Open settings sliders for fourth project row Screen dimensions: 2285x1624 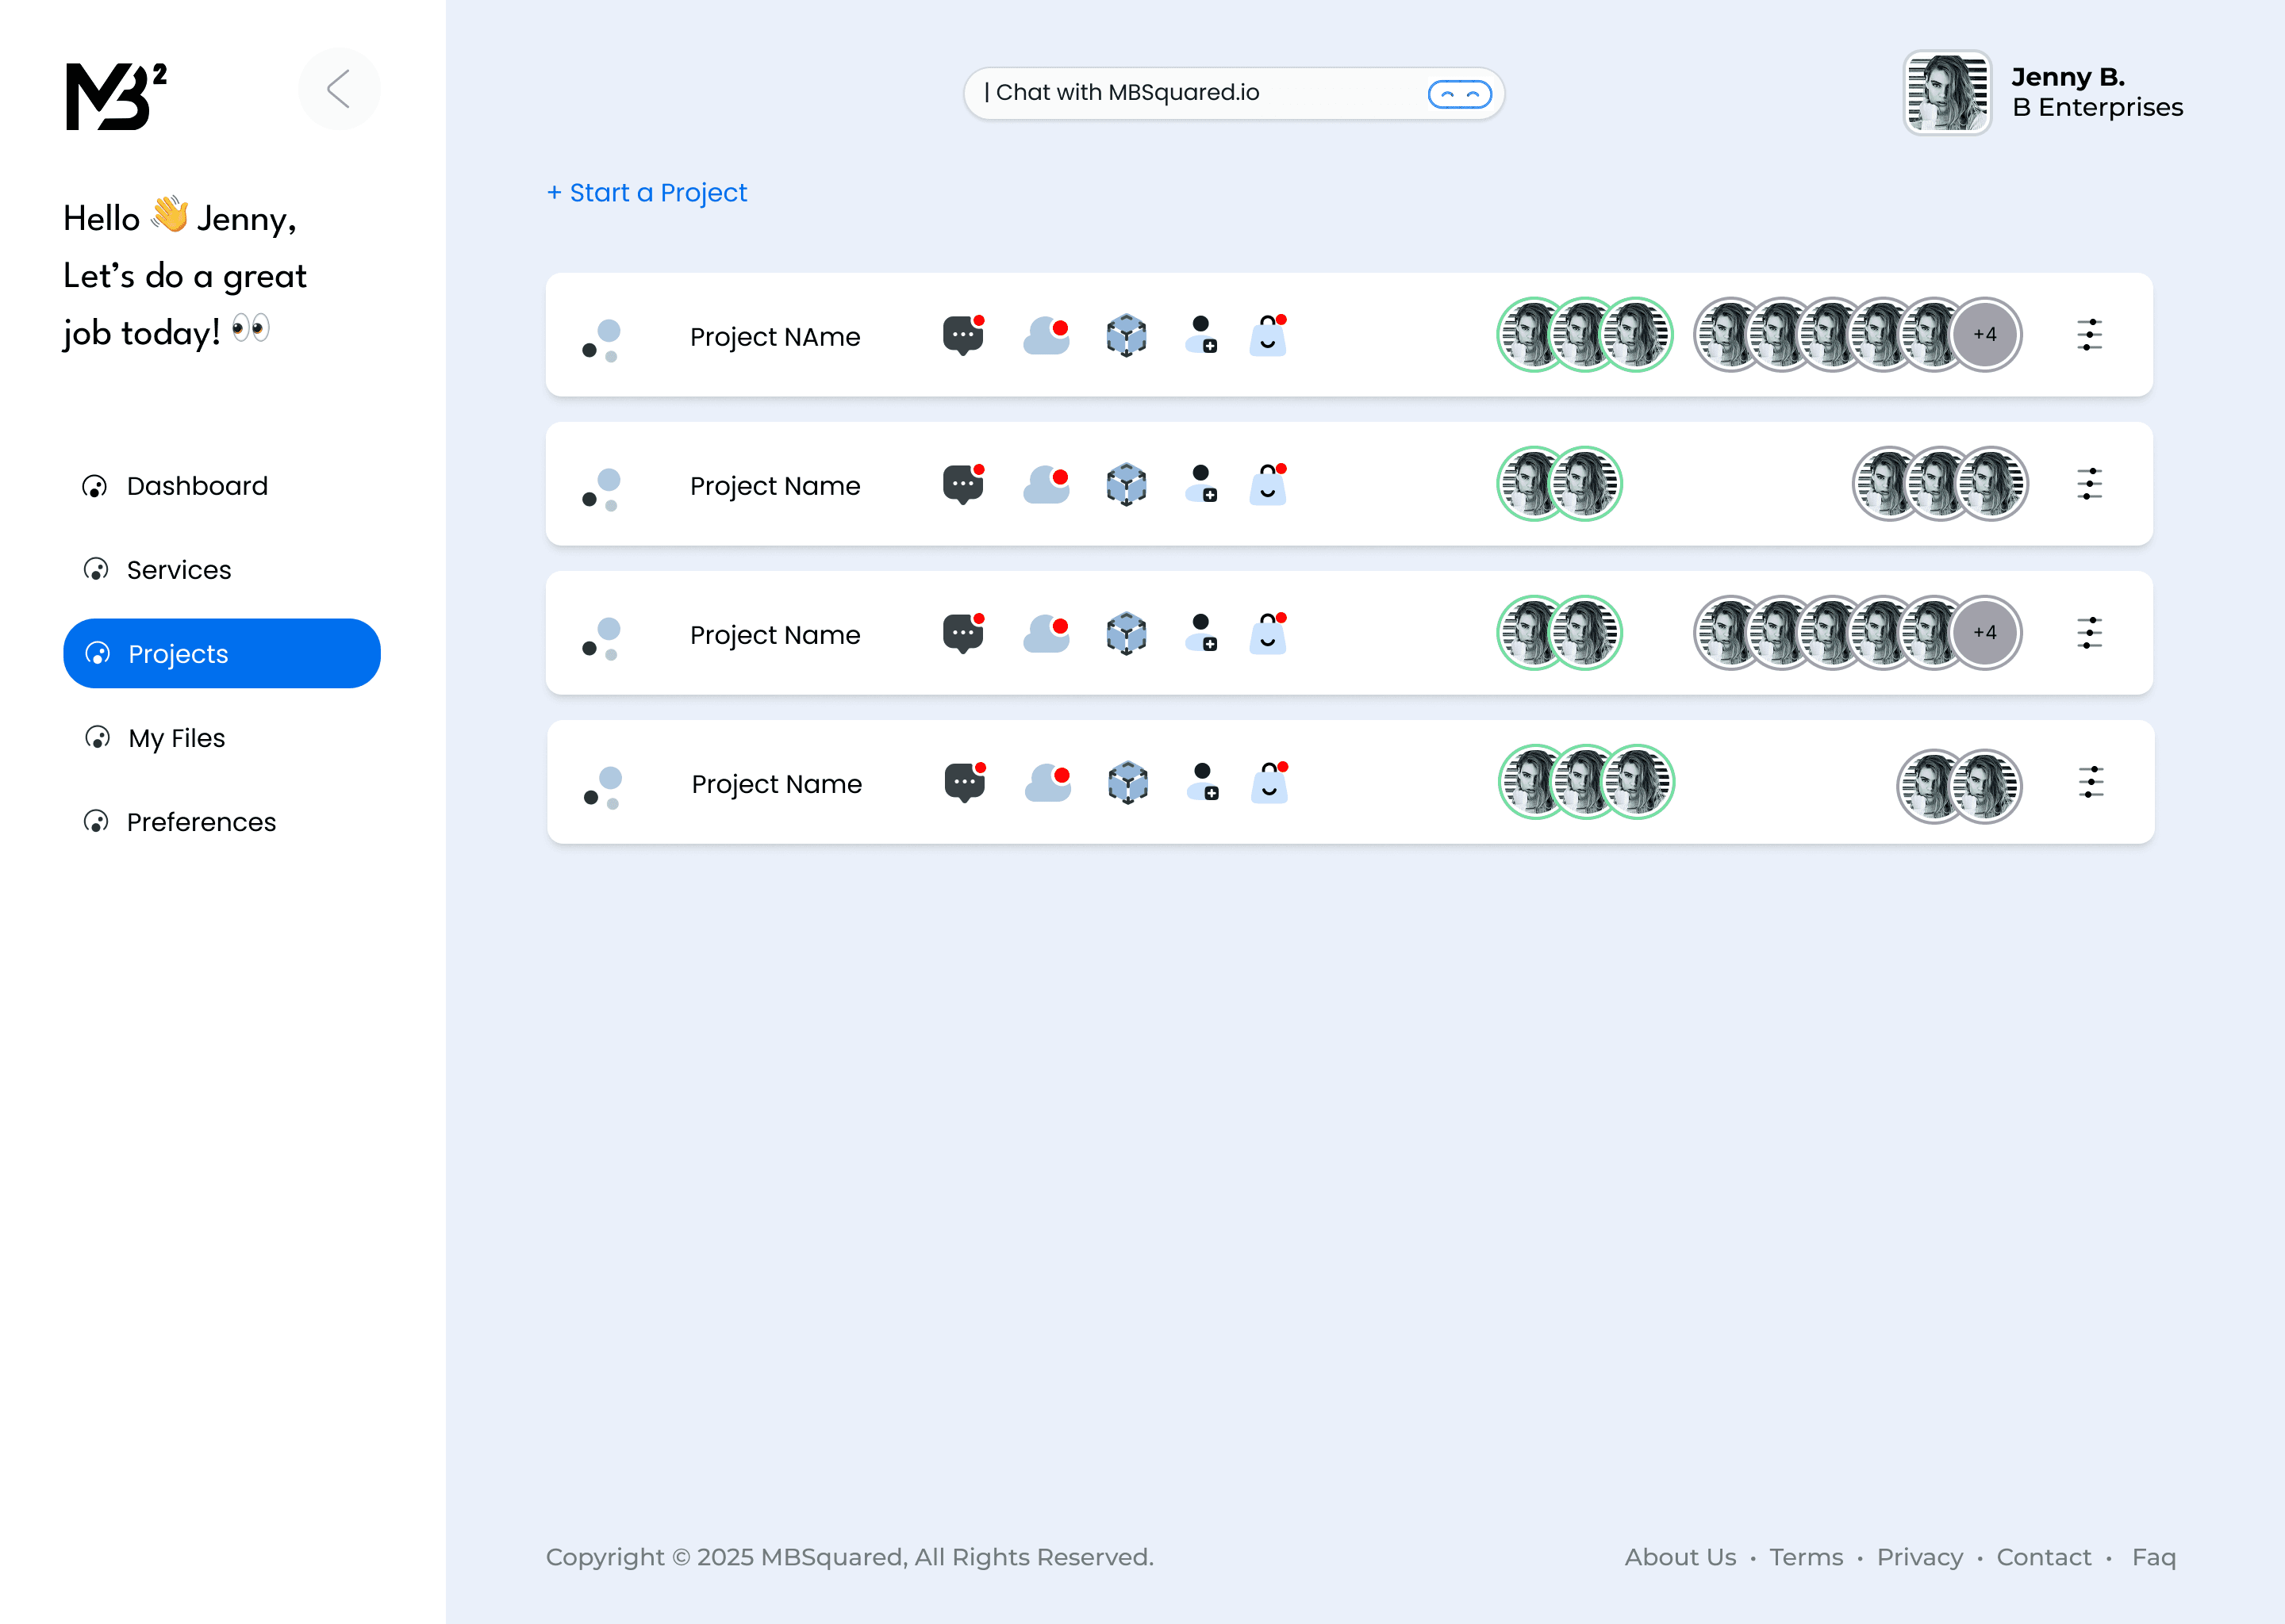[x=2091, y=782]
